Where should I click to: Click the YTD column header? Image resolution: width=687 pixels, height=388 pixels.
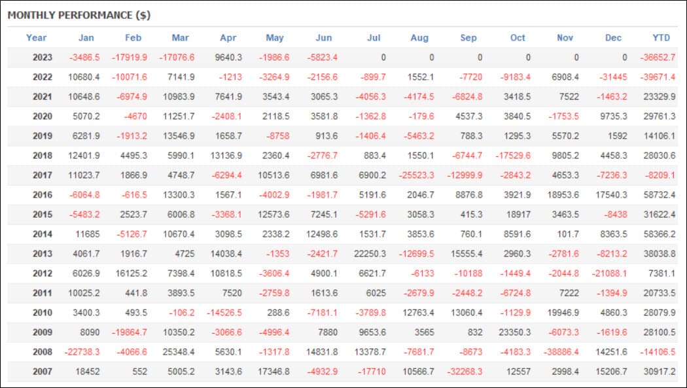coord(661,38)
